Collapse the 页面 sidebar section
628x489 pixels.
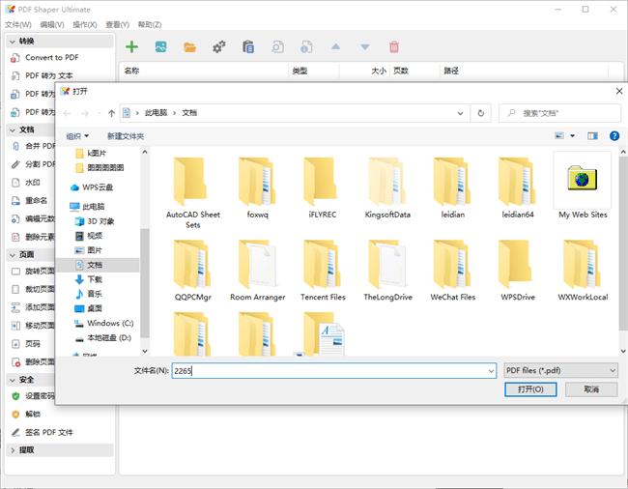click(x=13, y=255)
